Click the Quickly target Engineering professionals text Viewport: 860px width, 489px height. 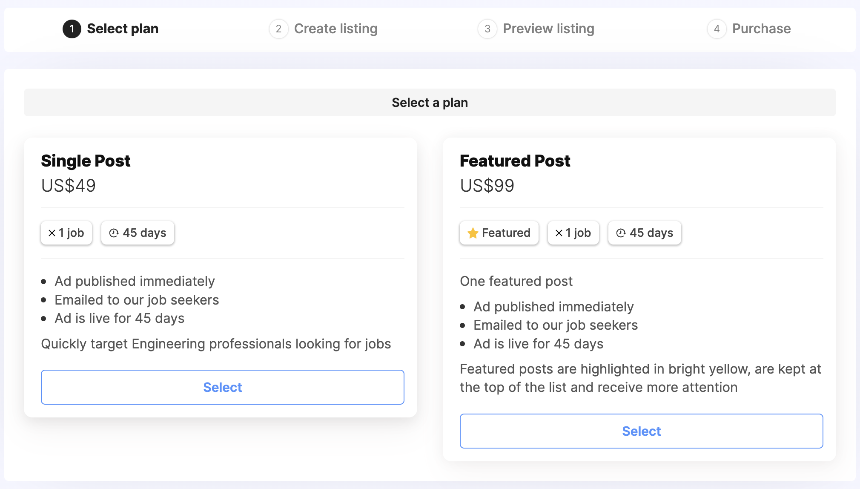(x=216, y=344)
